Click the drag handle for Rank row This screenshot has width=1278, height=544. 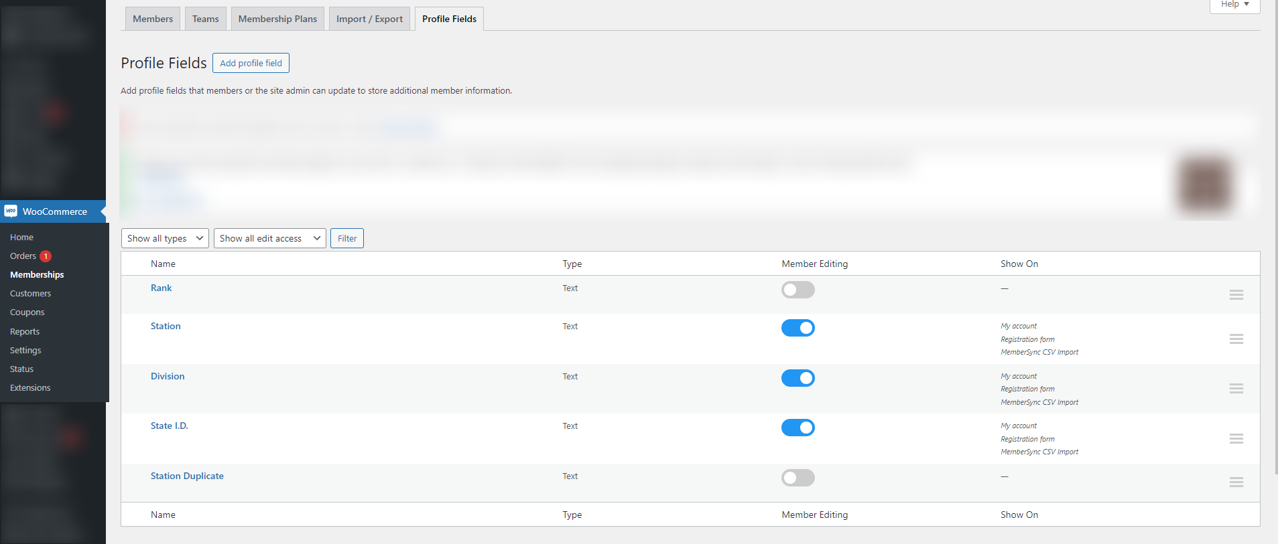(1236, 295)
